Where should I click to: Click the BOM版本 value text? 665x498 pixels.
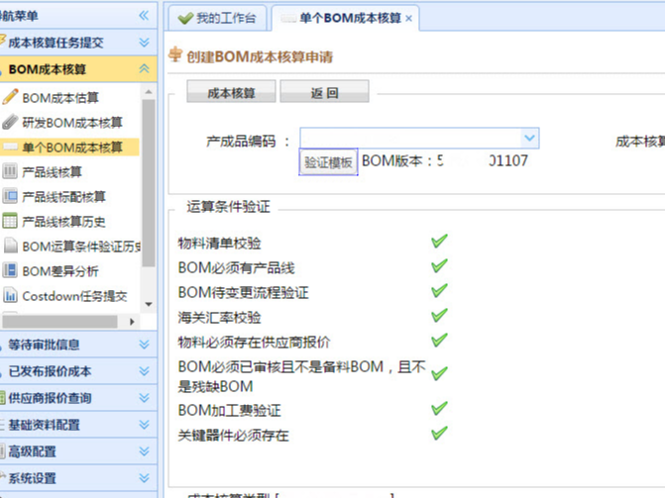click(483, 160)
